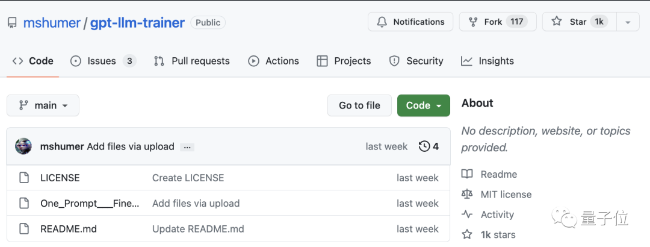Viewport: 650px width, 247px height.
Task: Click the Activity pulse icon
Action: click(467, 214)
